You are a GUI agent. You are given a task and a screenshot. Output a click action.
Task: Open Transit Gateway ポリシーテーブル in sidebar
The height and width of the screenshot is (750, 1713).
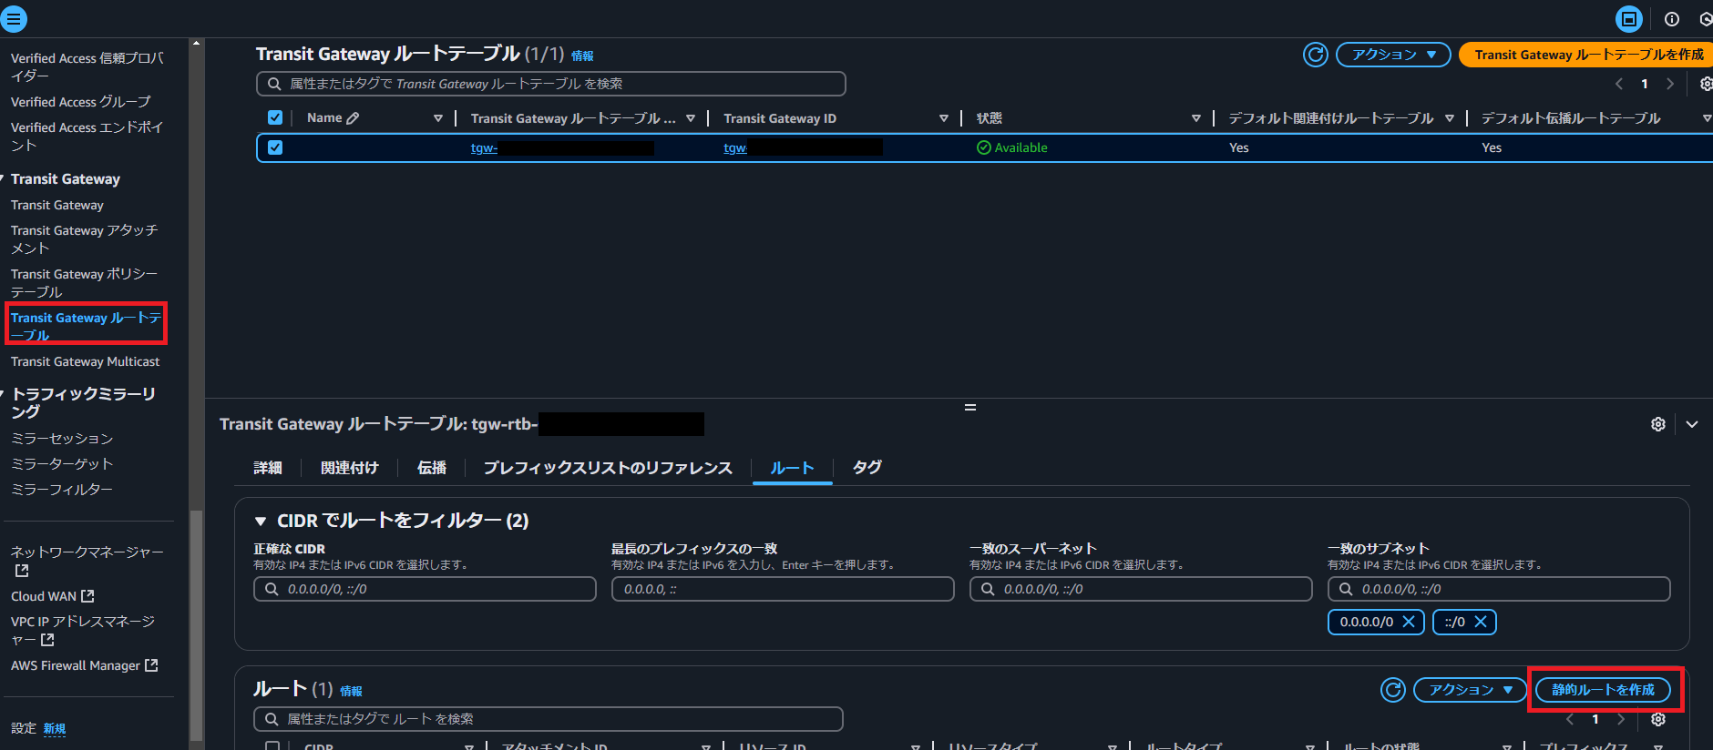point(84,283)
